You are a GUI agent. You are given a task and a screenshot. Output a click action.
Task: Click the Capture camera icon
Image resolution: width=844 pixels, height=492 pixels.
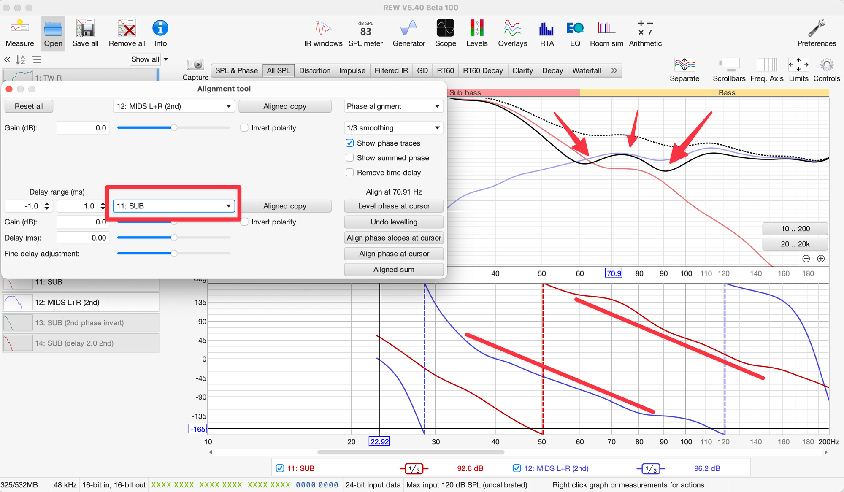point(195,65)
